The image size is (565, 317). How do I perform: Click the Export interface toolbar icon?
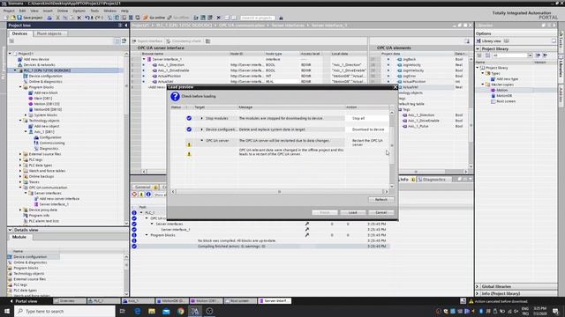point(147,41)
